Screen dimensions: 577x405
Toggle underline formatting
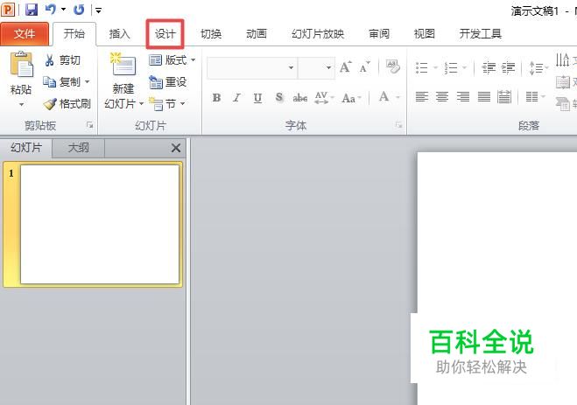(x=257, y=98)
